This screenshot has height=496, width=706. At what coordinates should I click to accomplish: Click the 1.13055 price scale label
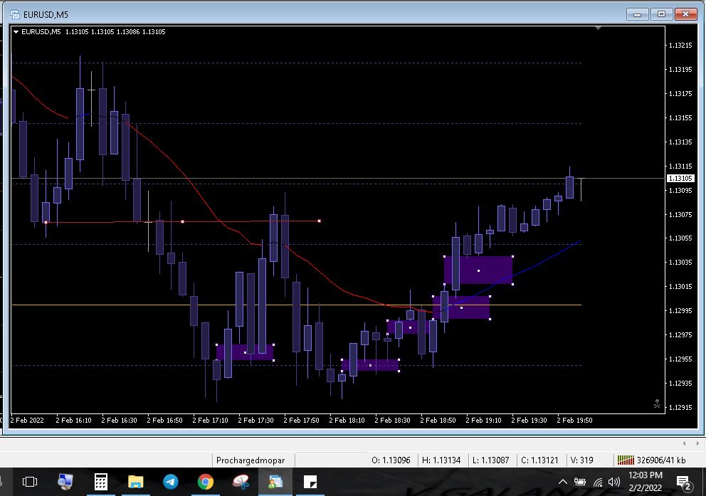click(680, 238)
